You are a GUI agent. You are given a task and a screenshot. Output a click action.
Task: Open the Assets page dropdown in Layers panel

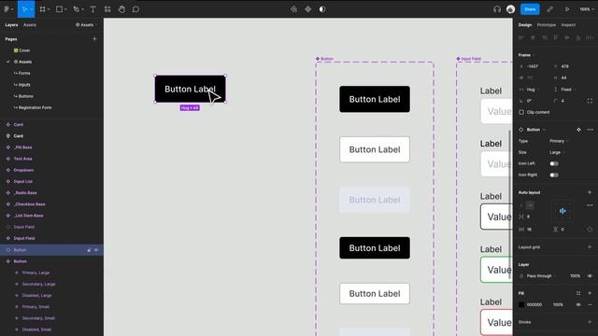(86, 25)
